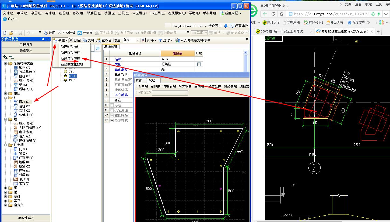Screen dimensions: 390x222
Task: Click the 绘图 drawing toolbar button
Action: [50, 33]
